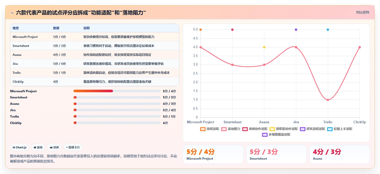The height and width of the screenshot is (174, 380).
Task: Click the blue legend box for 轻量上手适配
Action: 330,129
